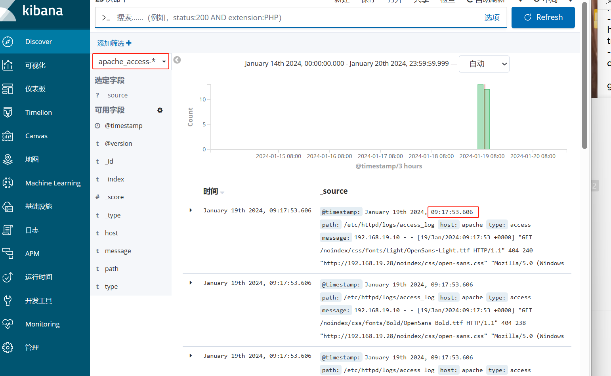611x376 pixels.
Task: Open the Uptime (运行时间) icon
Action: pos(8,277)
